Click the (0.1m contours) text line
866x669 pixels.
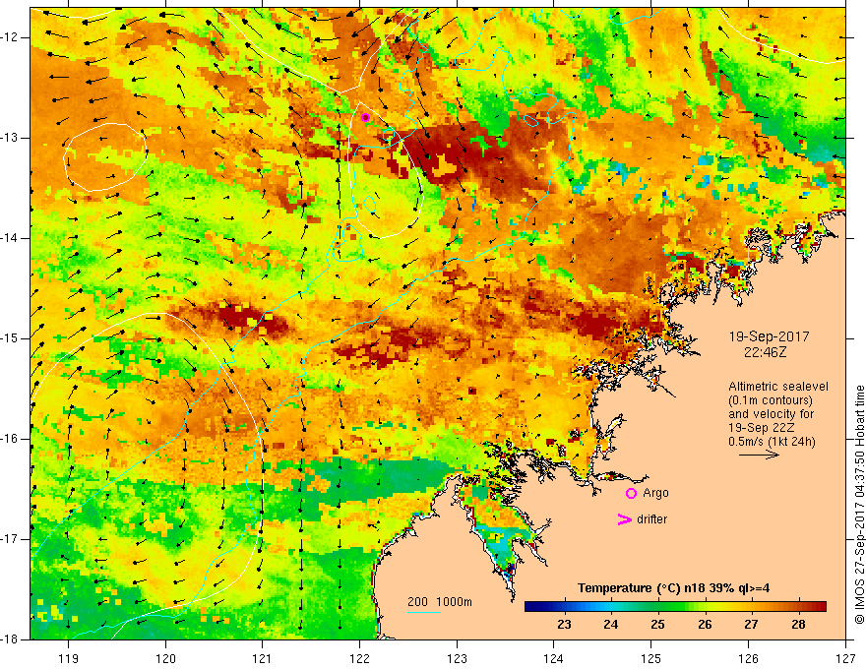click(771, 400)
